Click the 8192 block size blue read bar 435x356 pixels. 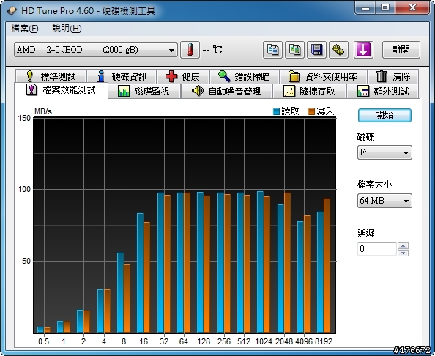(x=320, y=272)
